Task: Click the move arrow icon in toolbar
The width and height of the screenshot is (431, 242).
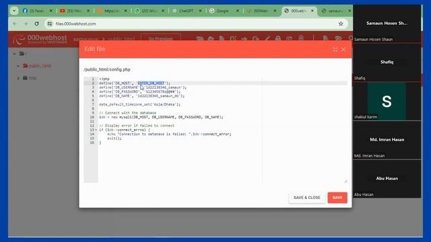Action: pyautogui.click(x=244, y=39)
